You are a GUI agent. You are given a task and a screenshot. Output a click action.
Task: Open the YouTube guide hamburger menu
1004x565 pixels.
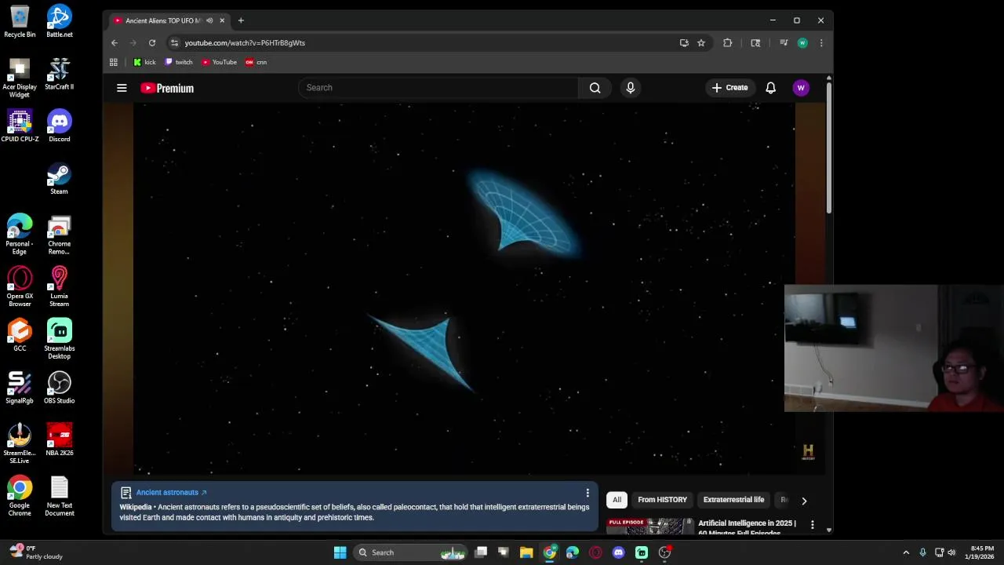pos(122,88)
